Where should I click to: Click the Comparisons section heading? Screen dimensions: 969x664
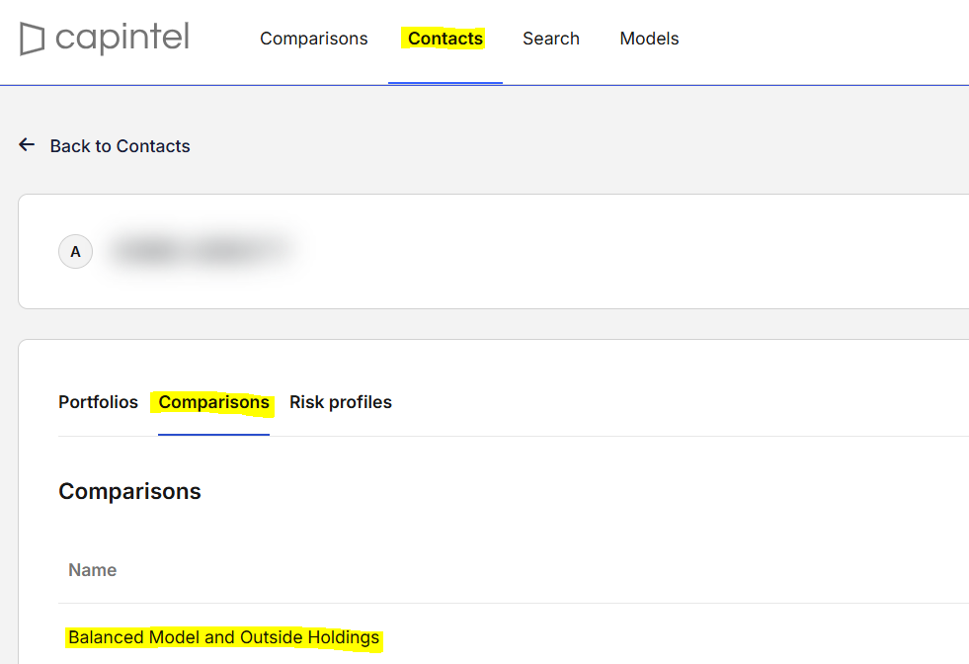pyautogui.click(x=129, y=491)
